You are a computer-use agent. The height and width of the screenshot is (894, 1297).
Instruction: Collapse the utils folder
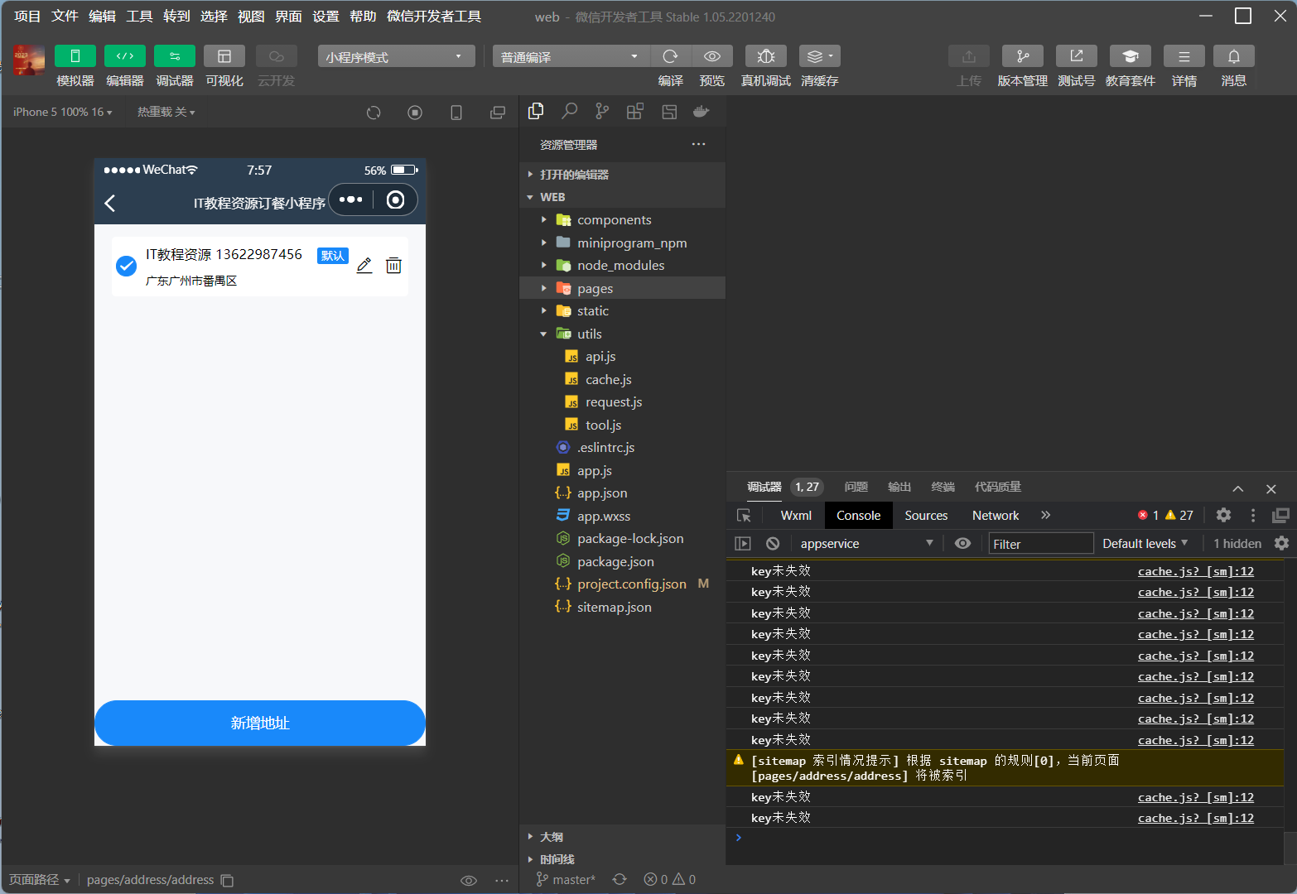622,334
